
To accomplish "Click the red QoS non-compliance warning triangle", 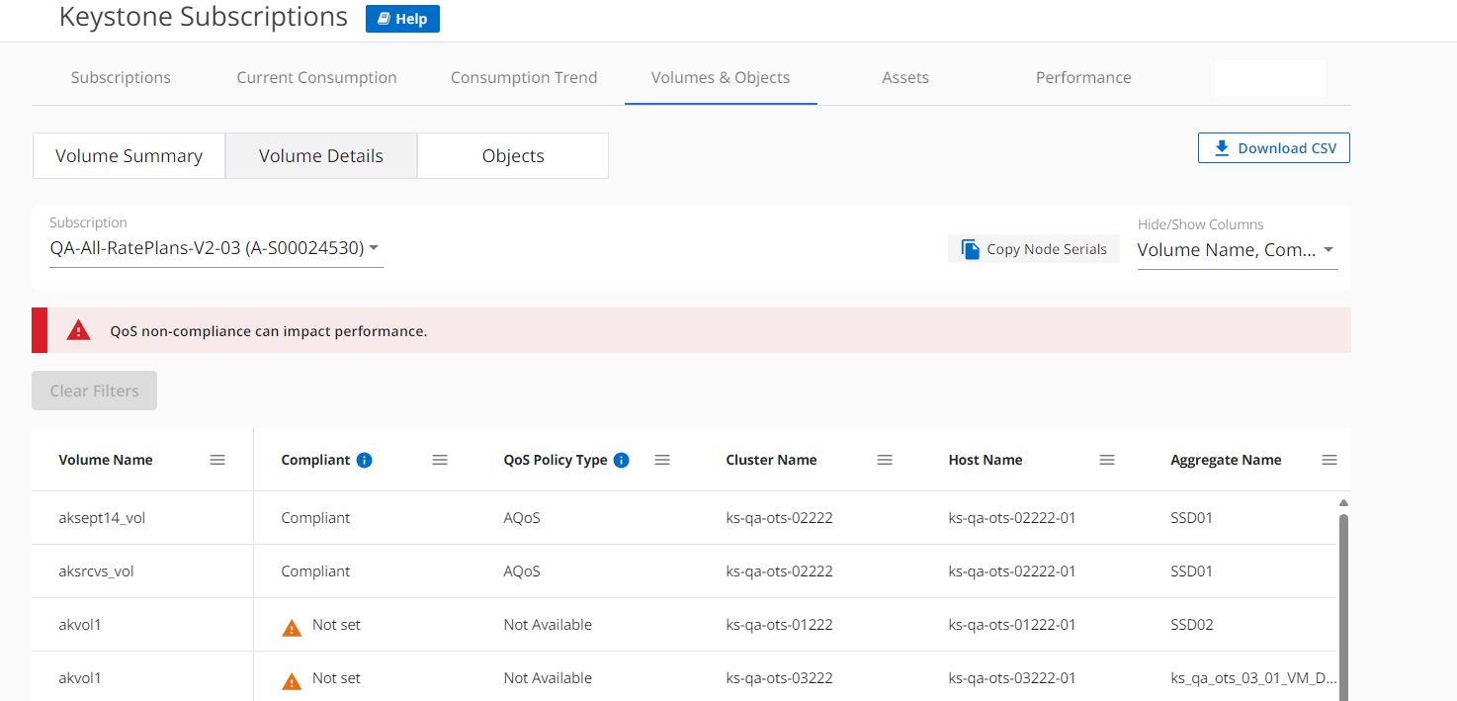I will (x=78, y=331).
